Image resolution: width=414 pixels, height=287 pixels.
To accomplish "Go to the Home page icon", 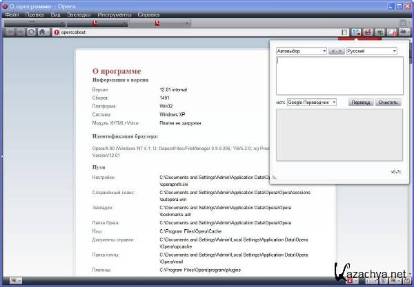I will [43, 32].
